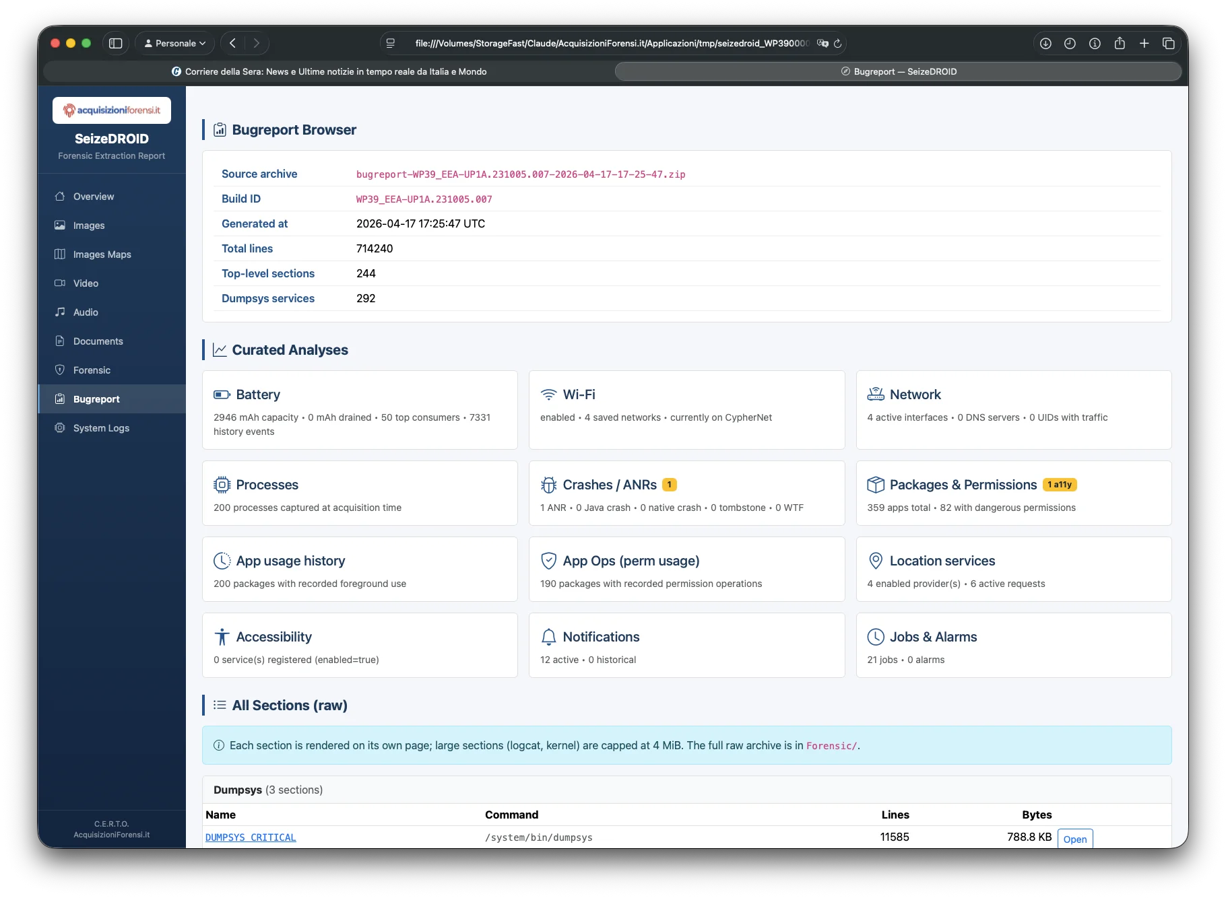Switch to the Corriere della Sera tab
This screenshot has height=898, width=1226.
click(329, 71)
